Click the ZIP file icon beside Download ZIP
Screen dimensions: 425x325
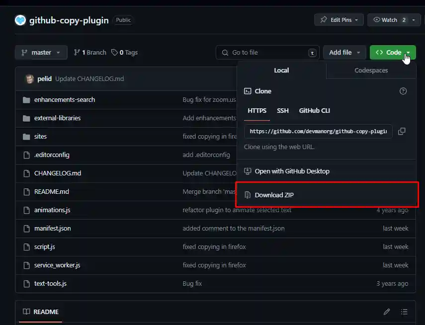coord(248,195)
